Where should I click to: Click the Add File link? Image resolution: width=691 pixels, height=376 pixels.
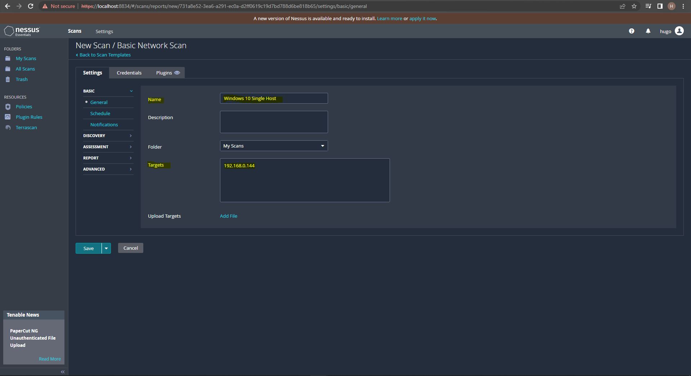click(x=228, y=216)
